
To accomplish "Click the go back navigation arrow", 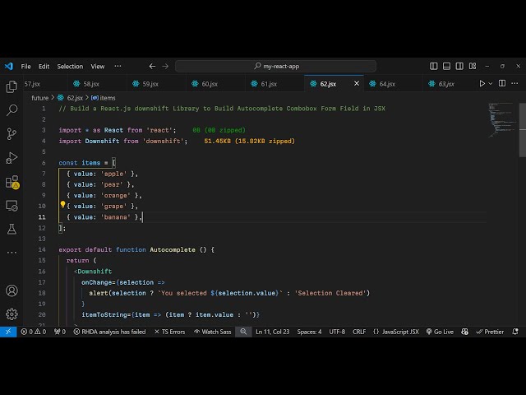I will tap(152, 66).
